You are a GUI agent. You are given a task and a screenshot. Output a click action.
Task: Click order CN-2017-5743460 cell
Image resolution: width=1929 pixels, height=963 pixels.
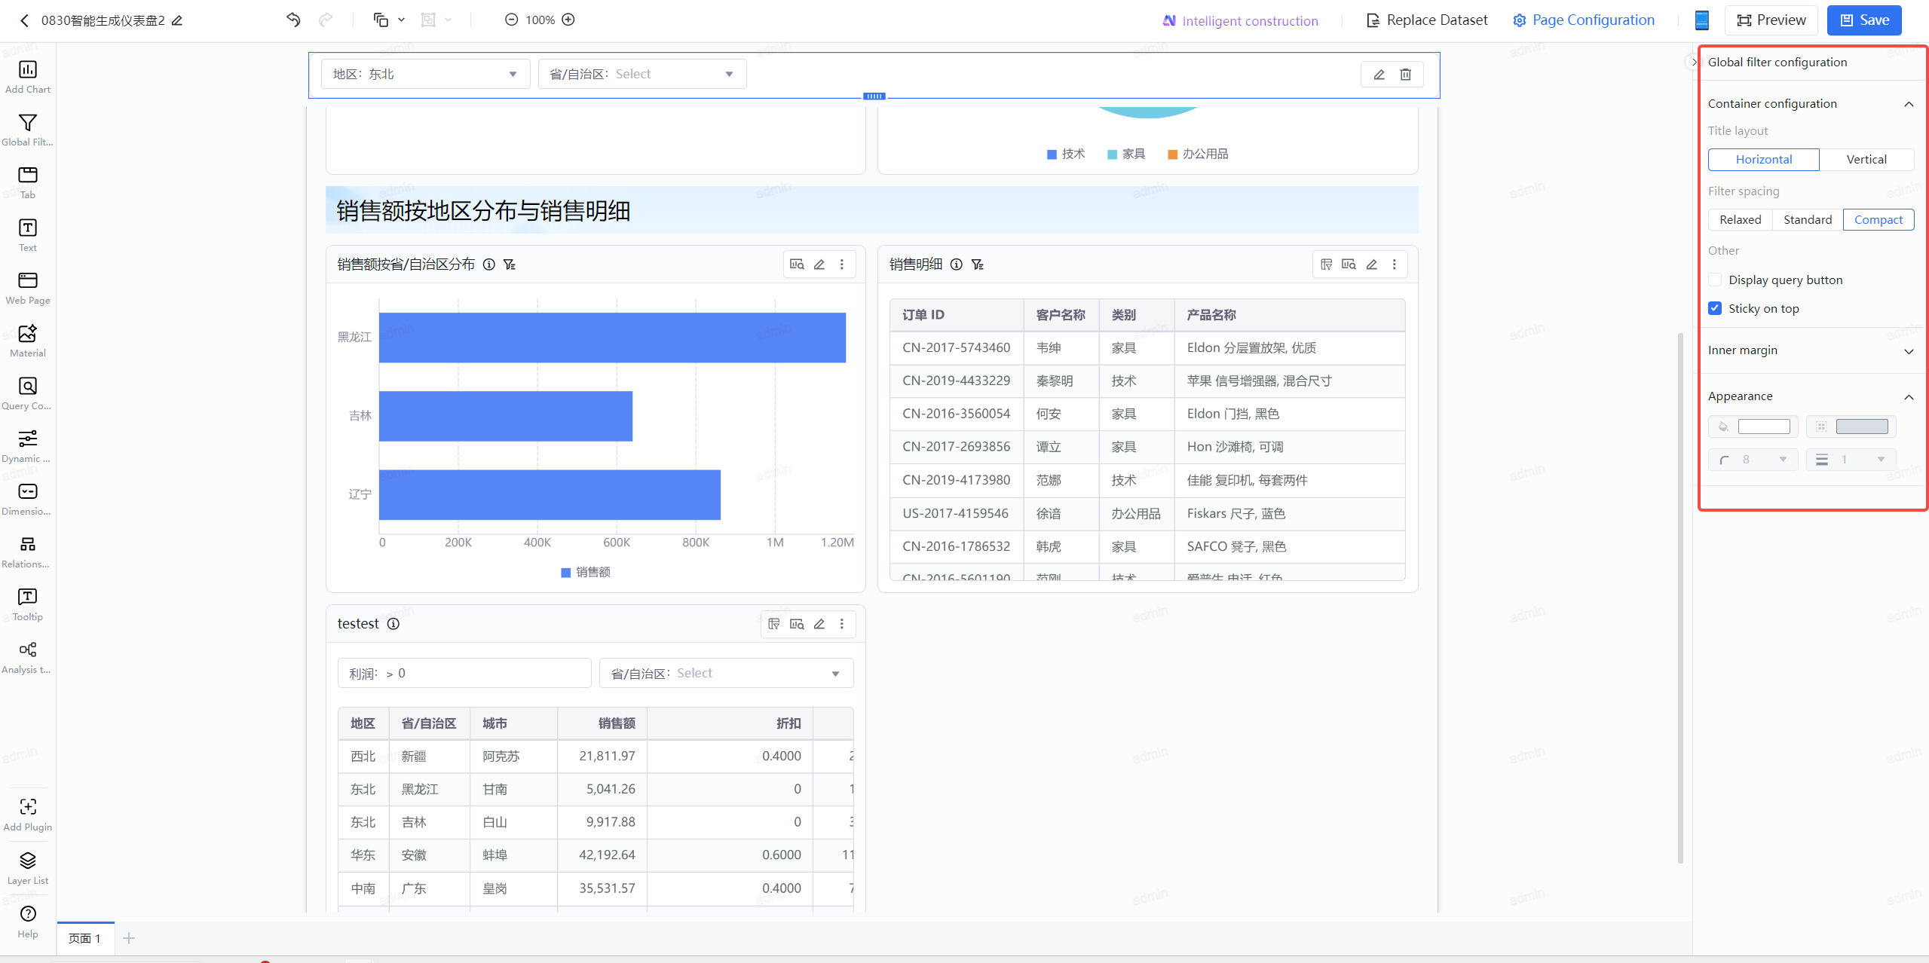click(x=956, y=347)
